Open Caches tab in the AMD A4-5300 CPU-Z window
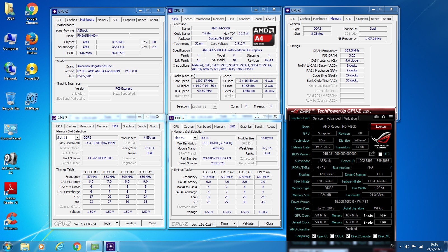 click(187, 19)
